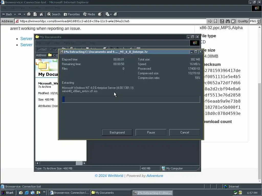The width and height of the screenshot is (262, 196).
Task: Open the Favorites pane
Action: [72, 14]
